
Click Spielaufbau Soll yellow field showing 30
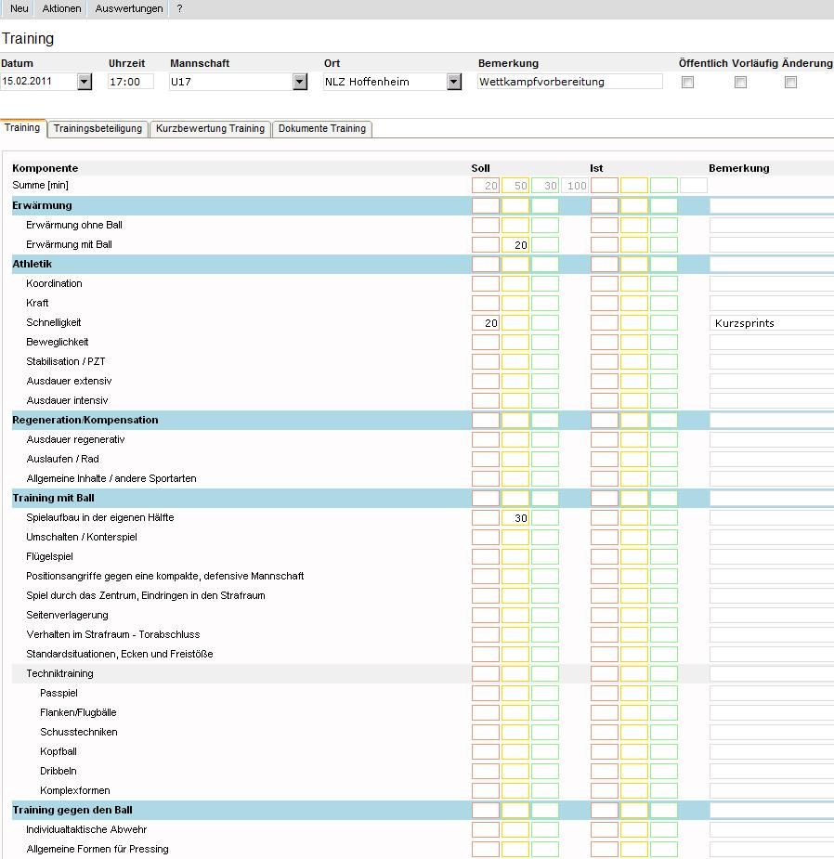(515, 517)
